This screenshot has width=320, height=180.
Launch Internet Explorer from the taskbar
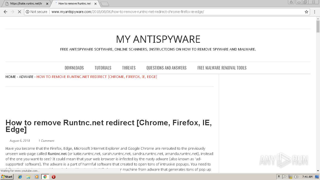(20, 177)
